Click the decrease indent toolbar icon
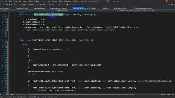The width and height of the screenshot is (175, 98). coord(58,4)
